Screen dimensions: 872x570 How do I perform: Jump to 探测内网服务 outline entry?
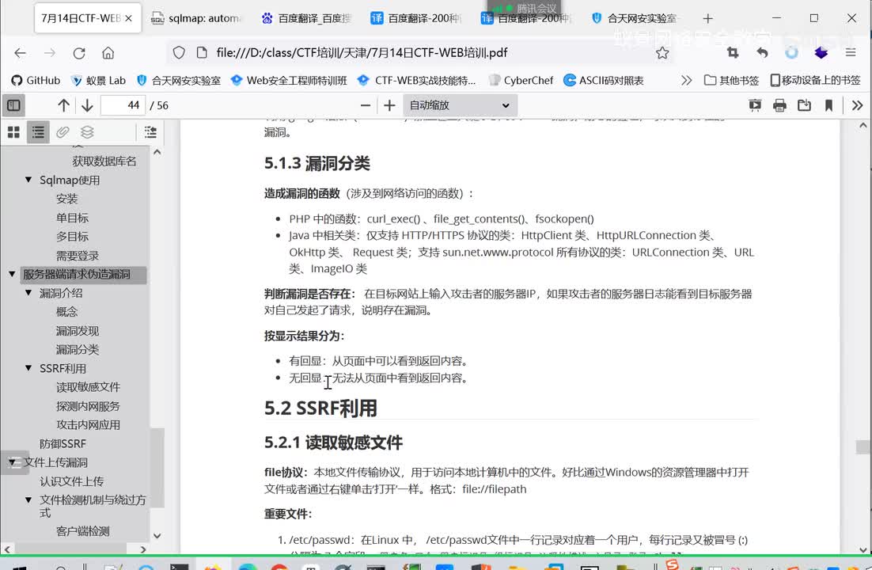pyautogui.click(x=88, y=406)
